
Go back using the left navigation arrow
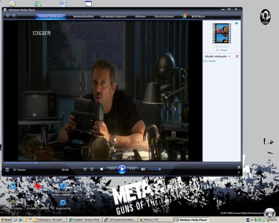pos(8,16)
